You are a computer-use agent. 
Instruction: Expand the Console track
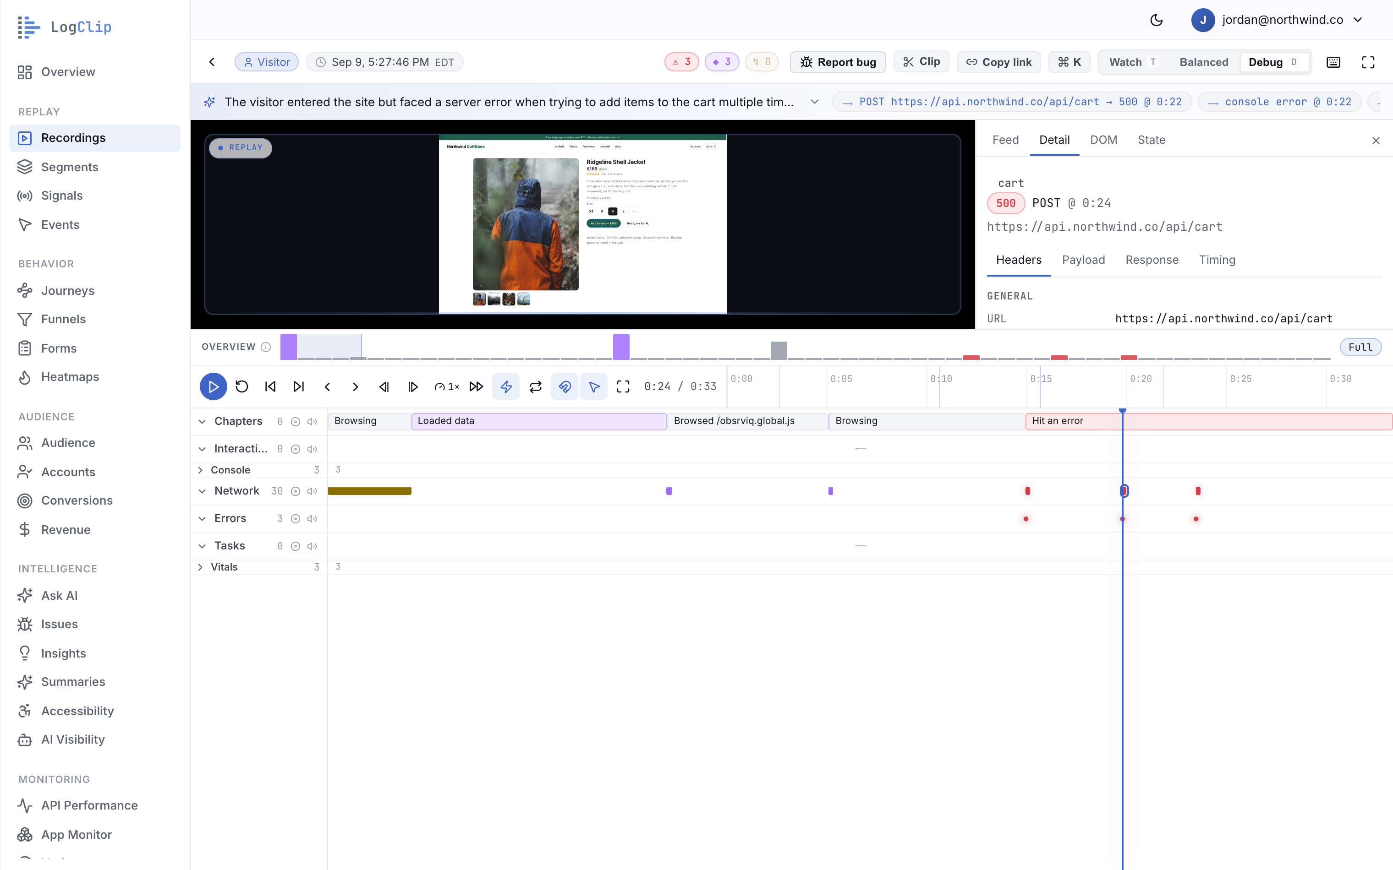(200, 470)
